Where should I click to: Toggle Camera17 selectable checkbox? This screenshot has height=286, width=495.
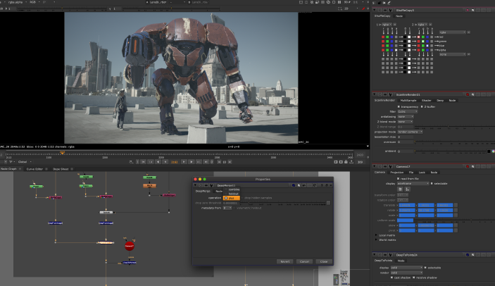[x=432, y=183]
